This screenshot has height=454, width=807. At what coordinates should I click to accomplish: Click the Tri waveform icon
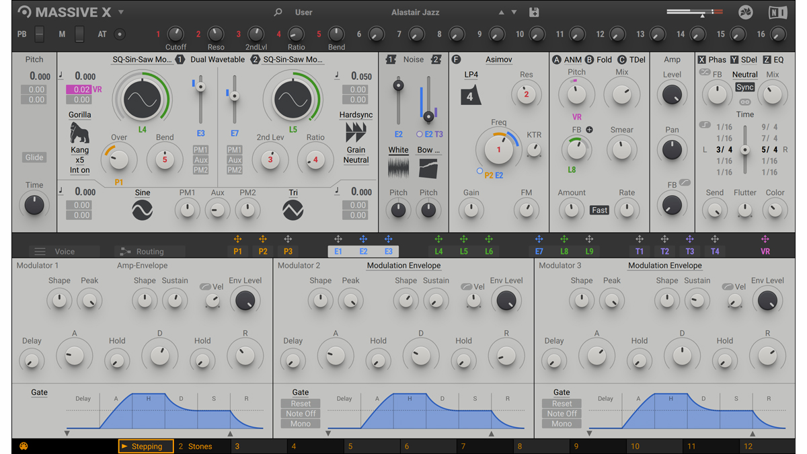pyautogui.click(x=293, y=211)
